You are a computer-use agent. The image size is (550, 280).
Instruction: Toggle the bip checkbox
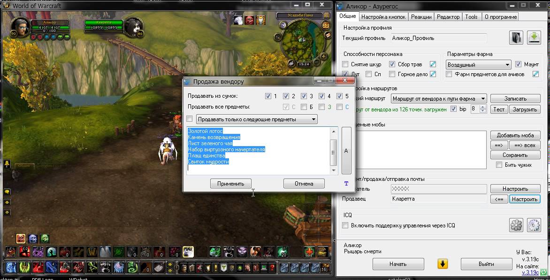(453, 109)
